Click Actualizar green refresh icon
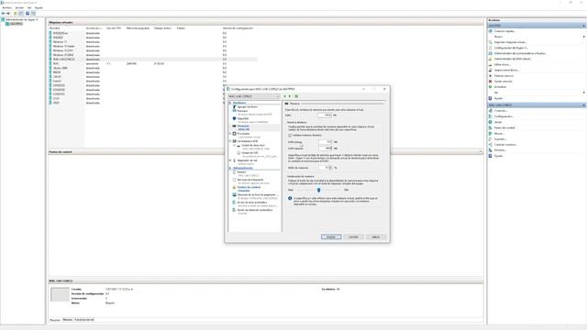Image resolution: width=587 pixels, height=330 pixels. 491,87
